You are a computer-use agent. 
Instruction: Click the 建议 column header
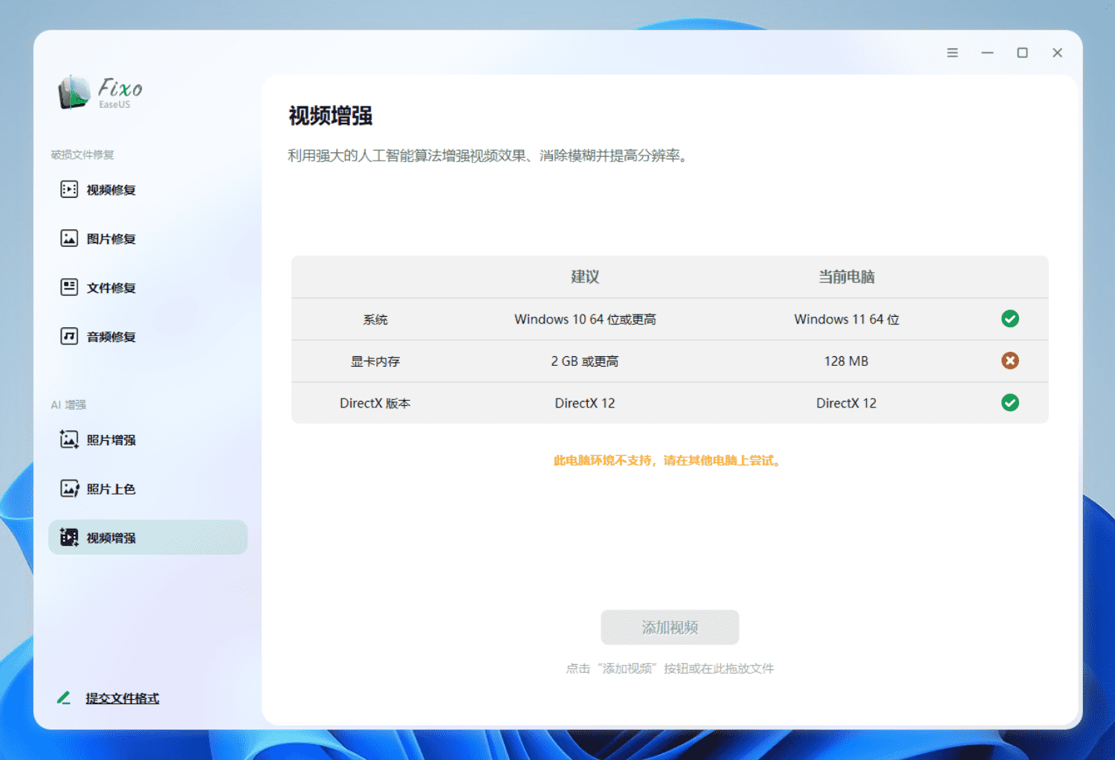585,277
